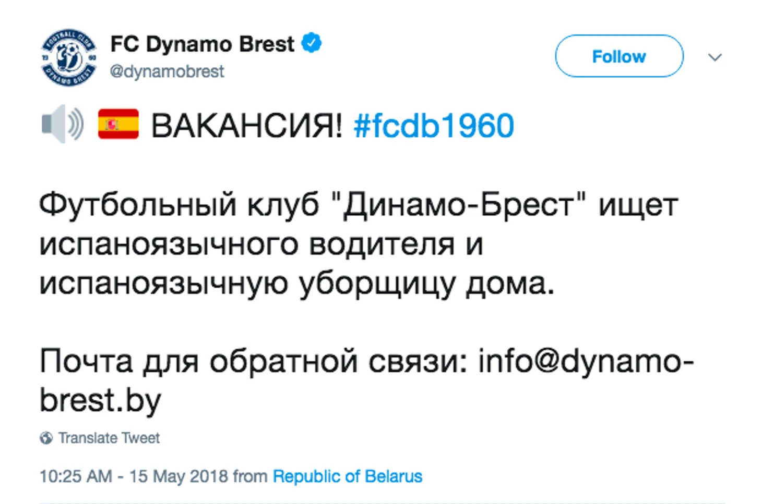Click the @dynamobrest handle
This screenshot has height=504, width=762.
166,71
